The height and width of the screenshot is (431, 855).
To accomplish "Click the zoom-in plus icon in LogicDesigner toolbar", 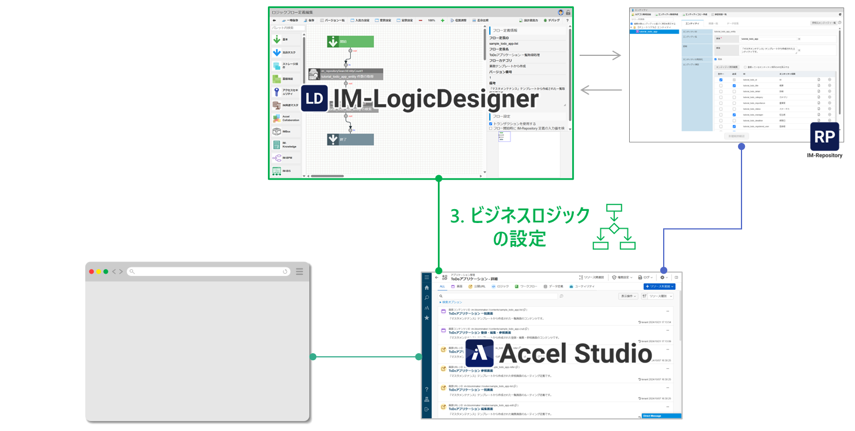I will (x=442, y=20).
